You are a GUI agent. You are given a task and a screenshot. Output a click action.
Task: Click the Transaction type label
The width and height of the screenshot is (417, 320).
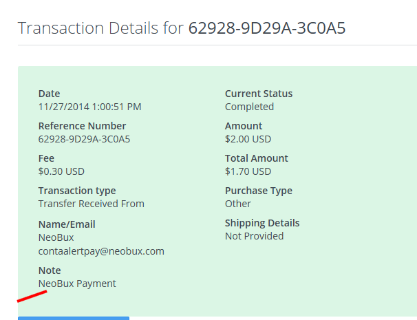(x=77, y=191)
